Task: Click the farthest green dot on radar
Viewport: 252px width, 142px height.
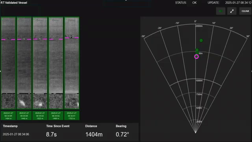Action: point(201,40)
